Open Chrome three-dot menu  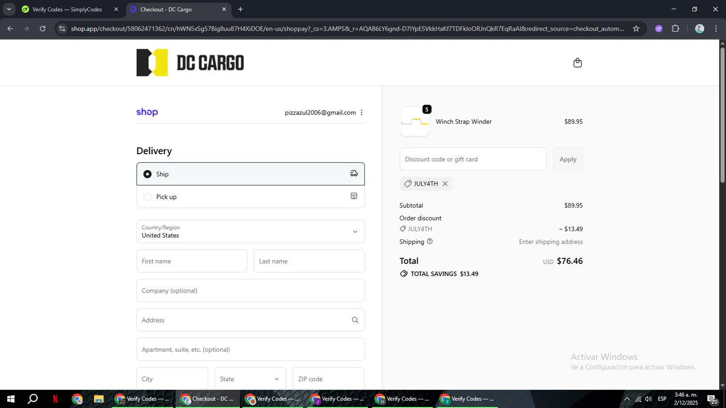tap(716, 29)
